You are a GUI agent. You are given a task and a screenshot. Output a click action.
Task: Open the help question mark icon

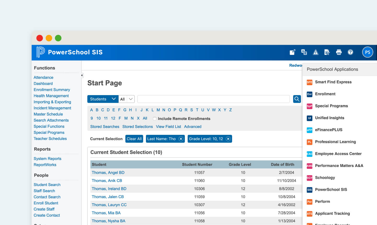[x=350, y=52]
